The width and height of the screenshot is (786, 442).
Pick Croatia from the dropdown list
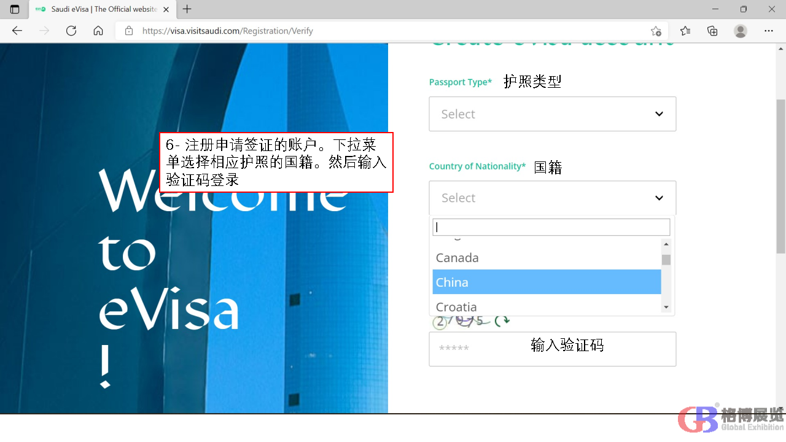coord(547,306)
